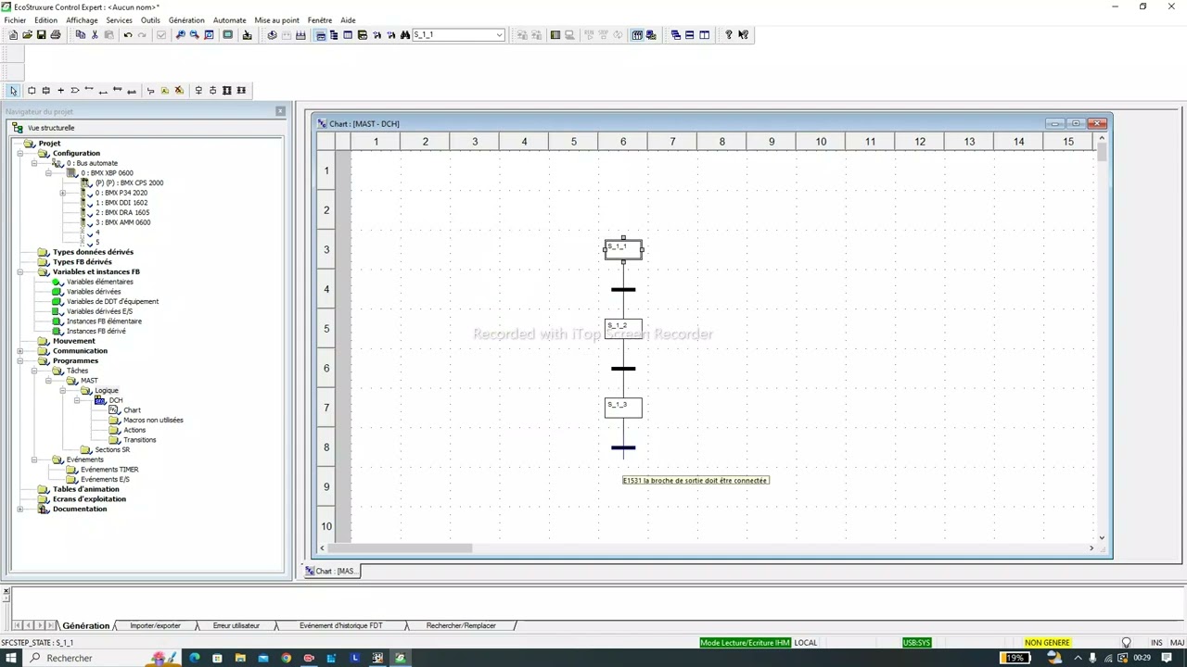Open the S_1_1 search dropdown
Image resolution: width=1187 pixels, height=667 pixels.
[499, 35]
